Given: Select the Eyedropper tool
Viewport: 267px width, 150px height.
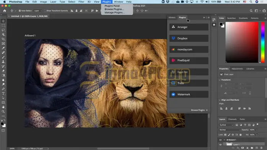Looking at the screenshot, I should click(3, 48).
